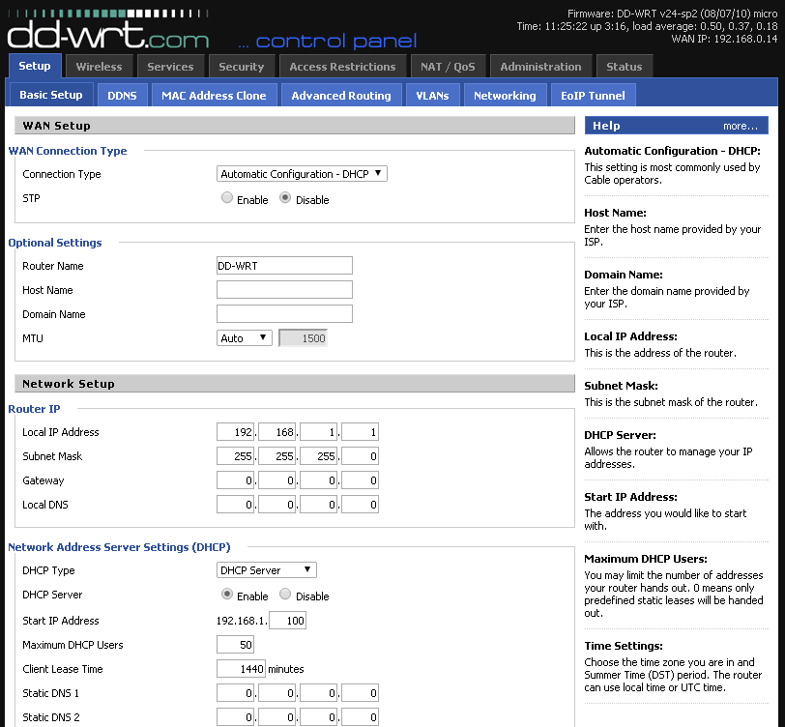This screenshot has height=727, width=785.
Task: Select the Basic Setup sub-tab
Action: [x=51, y=95]
